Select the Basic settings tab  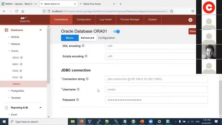[x=70, y=38]
